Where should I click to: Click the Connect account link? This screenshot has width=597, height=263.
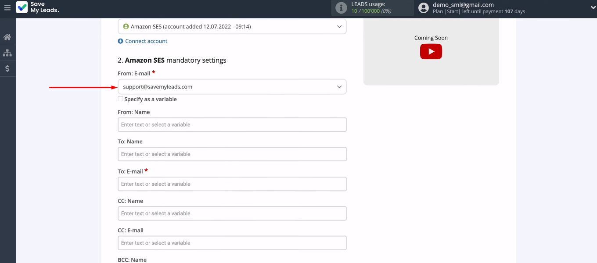(146, 41)
